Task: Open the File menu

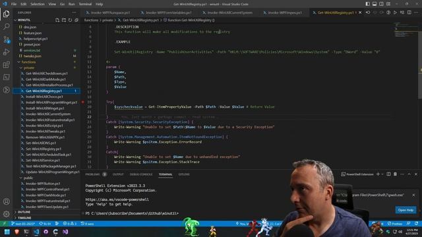Action: (x=14, y=4)
